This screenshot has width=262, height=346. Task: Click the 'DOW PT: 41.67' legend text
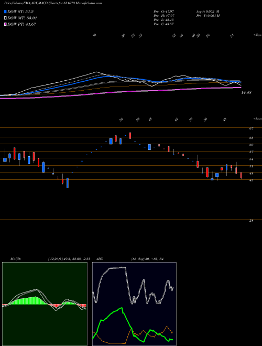point(21,24)
